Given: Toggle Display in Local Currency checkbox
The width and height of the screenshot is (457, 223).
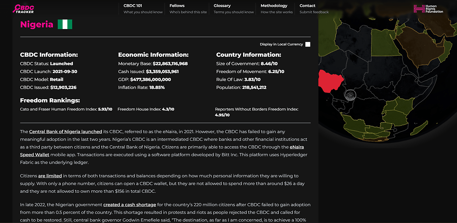Looking at the screenshot, I should coord(307,44).
